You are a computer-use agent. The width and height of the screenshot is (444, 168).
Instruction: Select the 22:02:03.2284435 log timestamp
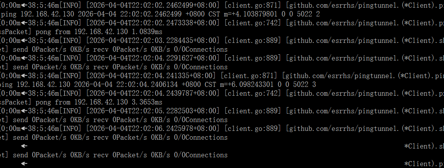153,41
